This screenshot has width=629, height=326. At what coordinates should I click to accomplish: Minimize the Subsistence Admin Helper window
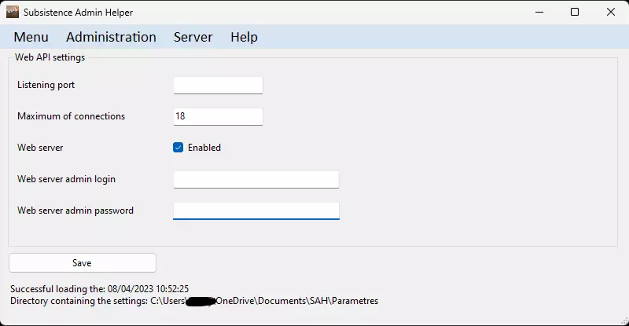[539, 12]
